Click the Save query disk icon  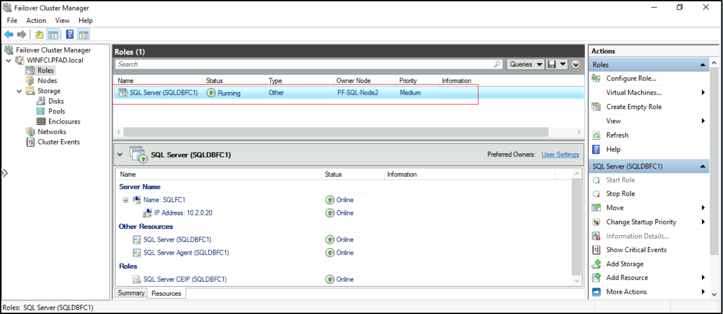coord(551,64)
